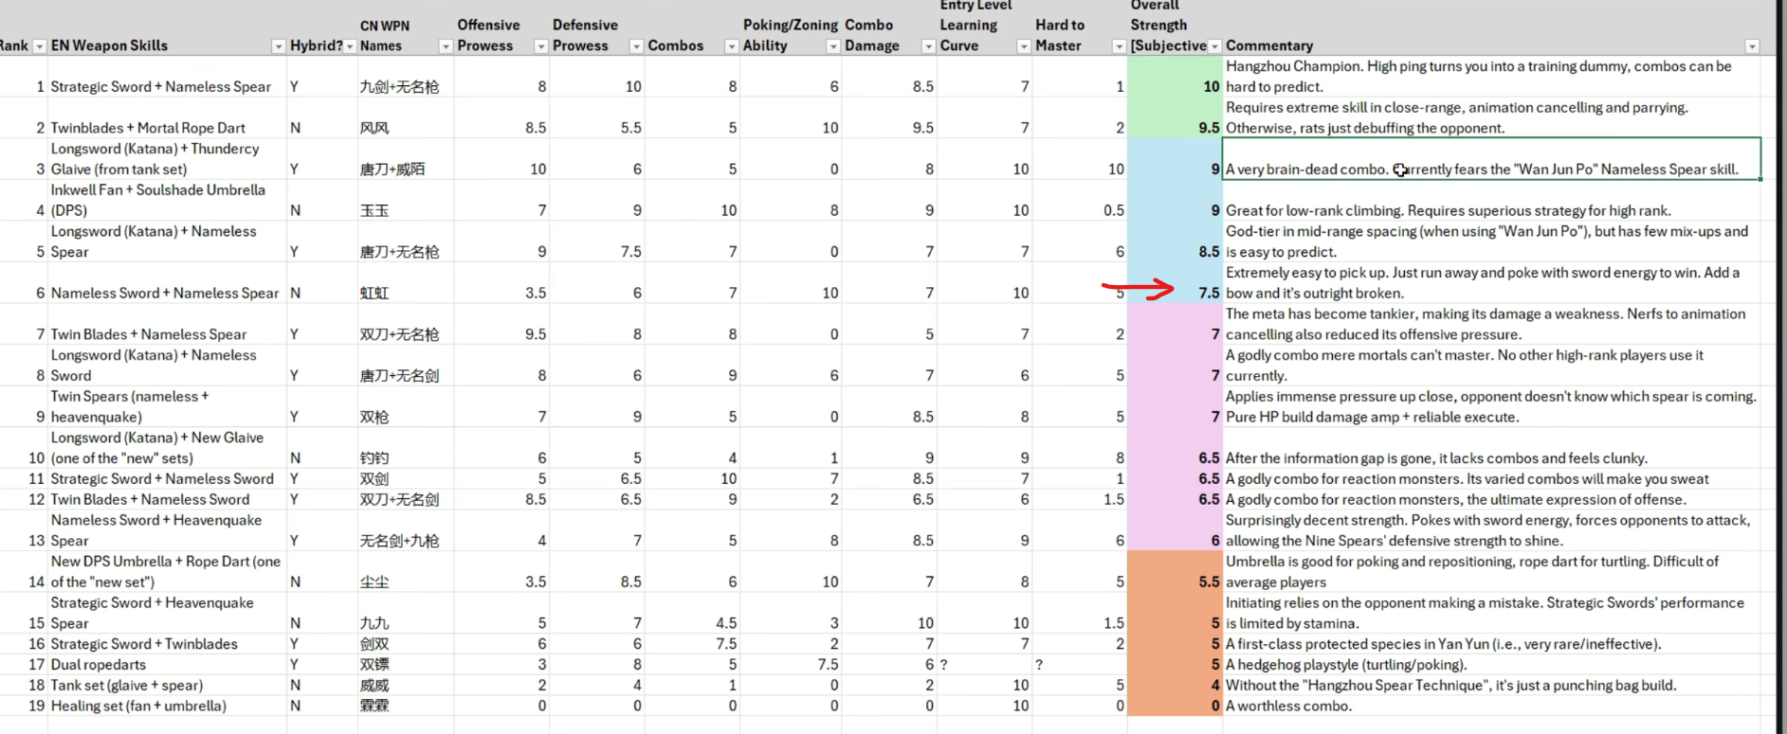Image resolution: width=1787 pixels, height=734 pixels.
Task: Select the Overall Strength 5.5 cell for rank 14
Action: point(1176,572)
